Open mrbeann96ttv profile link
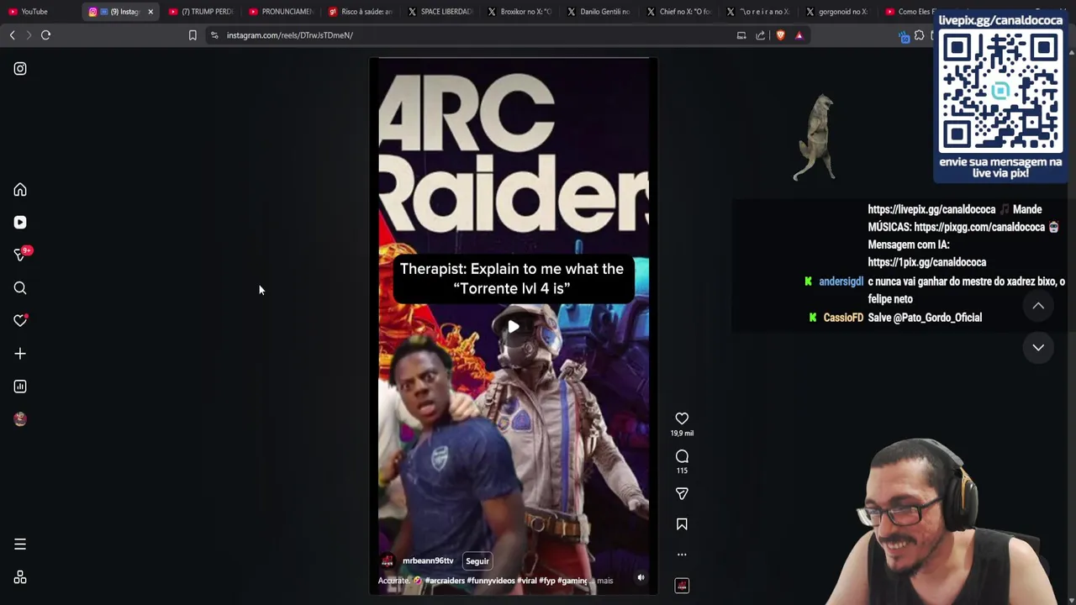1076x605 pixels. click(428, 560)
